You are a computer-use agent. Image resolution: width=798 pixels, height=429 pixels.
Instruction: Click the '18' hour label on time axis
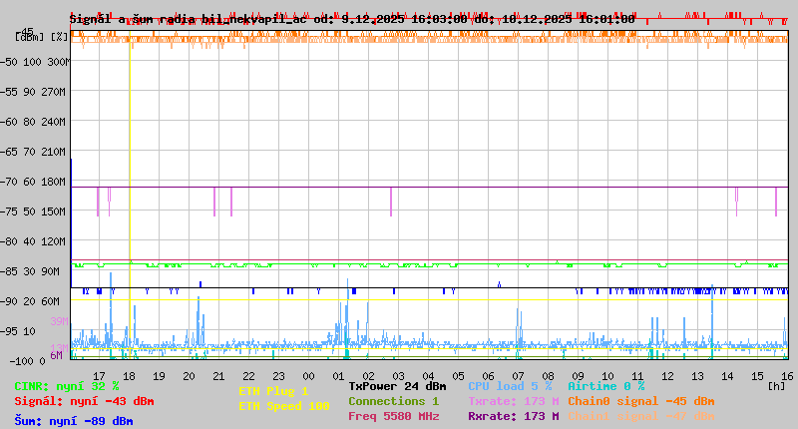click(x=130, y=376)
